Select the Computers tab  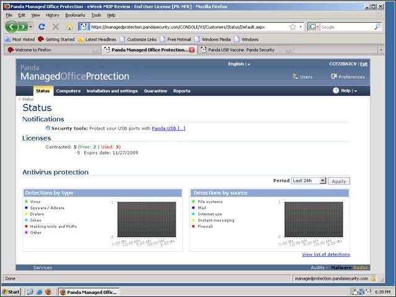click(x=68, y=91)
